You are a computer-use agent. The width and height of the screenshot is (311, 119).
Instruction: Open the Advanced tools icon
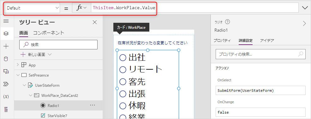[6, 109]
